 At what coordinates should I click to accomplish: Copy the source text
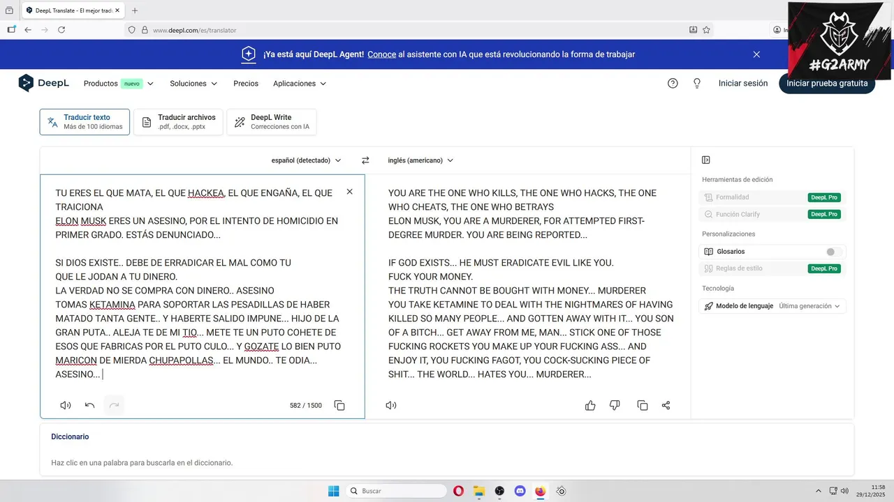tap(339, 405)
